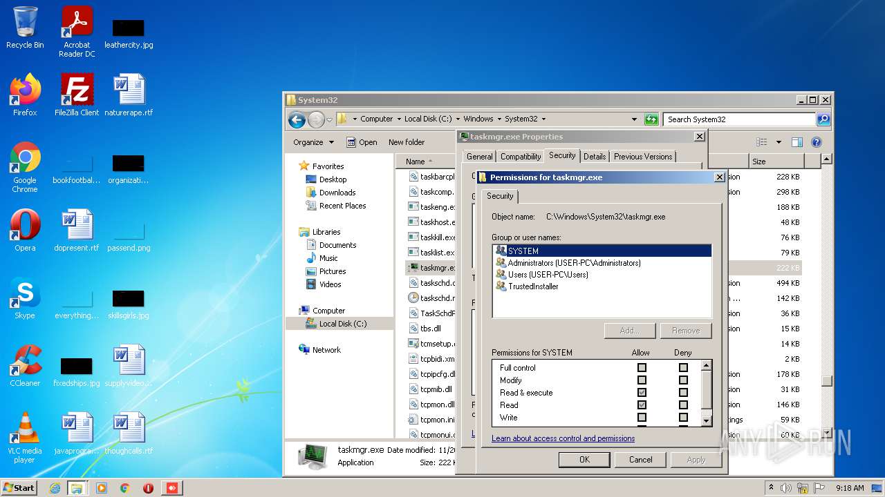Click Opera icon in taskbar
The height and width of the screenshot is (497, 885).
point(148,488)
